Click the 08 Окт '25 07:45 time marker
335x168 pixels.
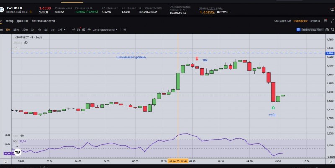point(178,161)
